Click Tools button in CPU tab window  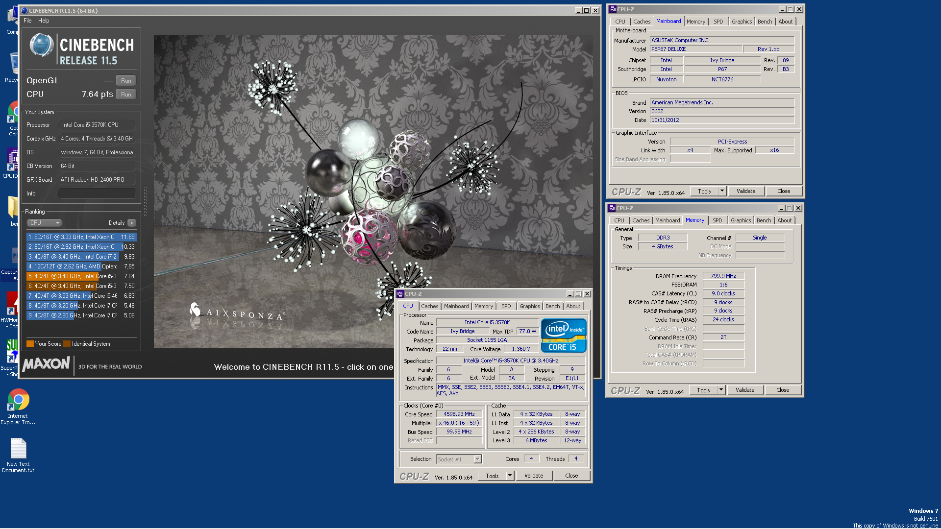click(492, 476)
